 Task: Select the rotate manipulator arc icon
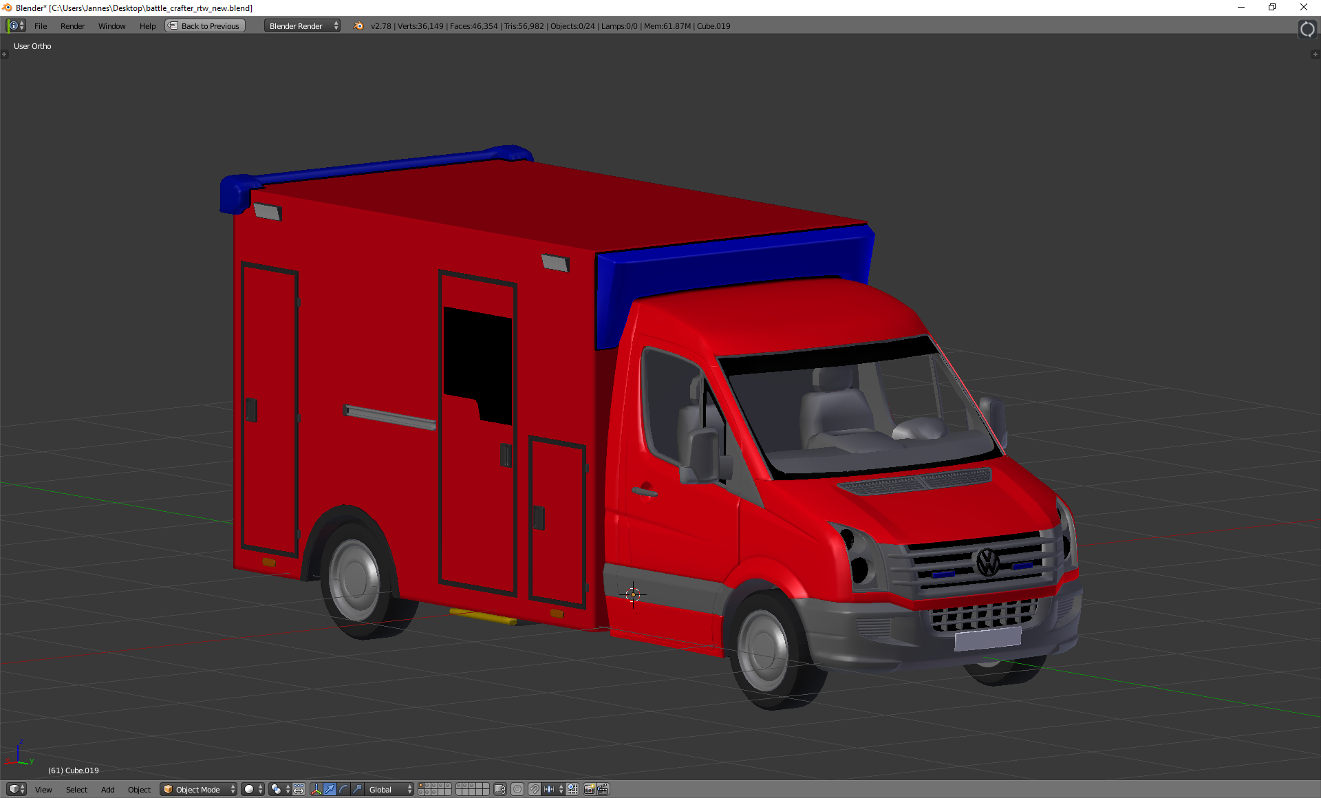(x=343, y=789)
